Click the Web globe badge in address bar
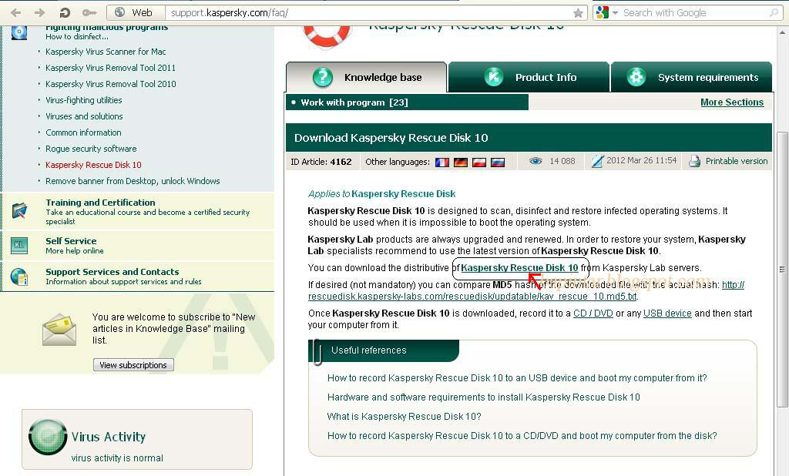 [136, 12]
